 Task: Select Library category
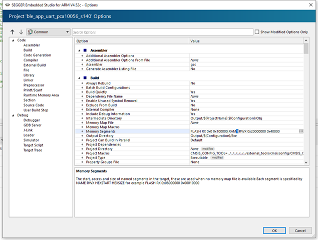pyautogui.click(x=29, y=75)
